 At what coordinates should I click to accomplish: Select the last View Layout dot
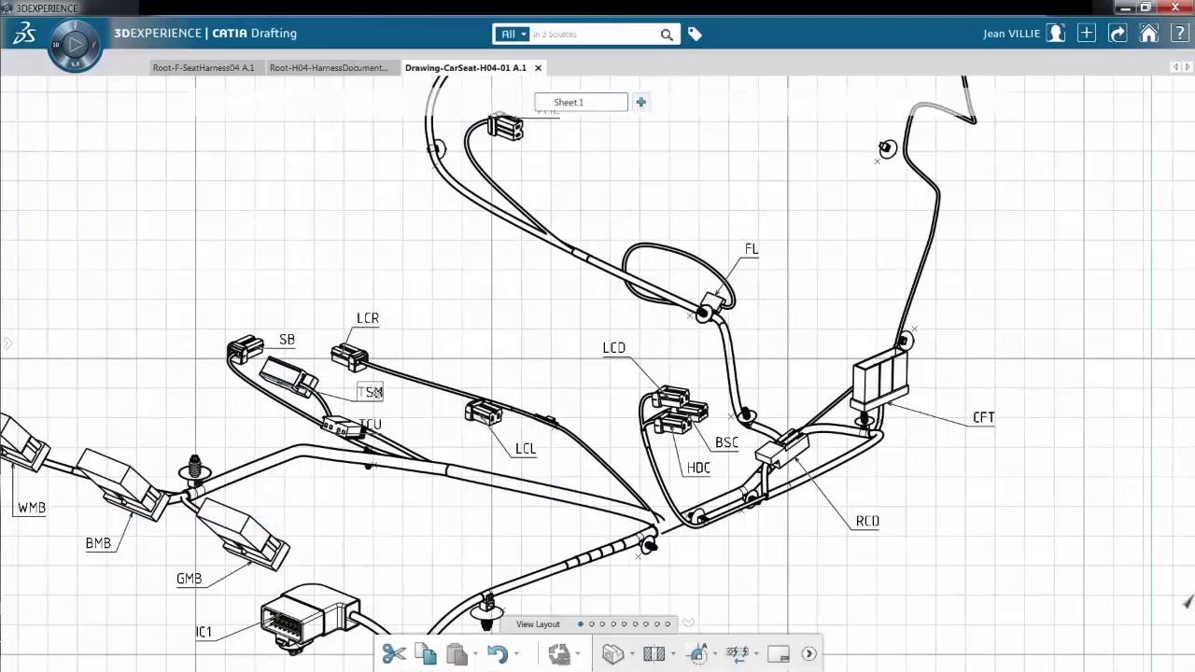pos(667,623)
